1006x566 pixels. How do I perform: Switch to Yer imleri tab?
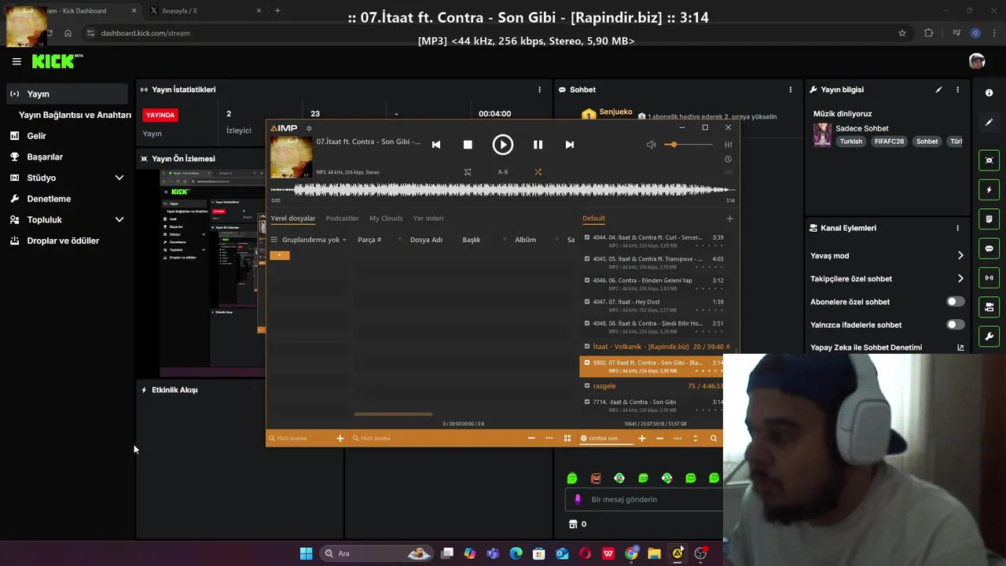pyautogui.click(x=428, y=219)
